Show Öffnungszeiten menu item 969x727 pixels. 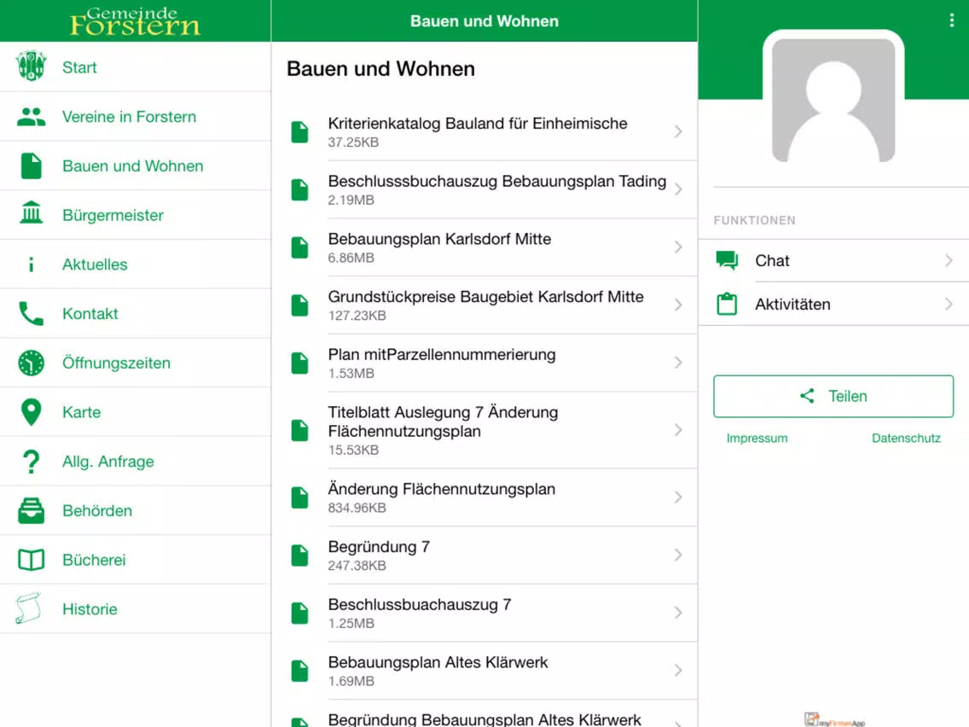[x=136, y=363]
